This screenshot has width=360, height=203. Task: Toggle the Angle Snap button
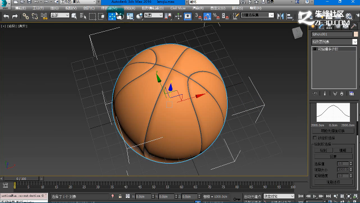click(207, 16)
